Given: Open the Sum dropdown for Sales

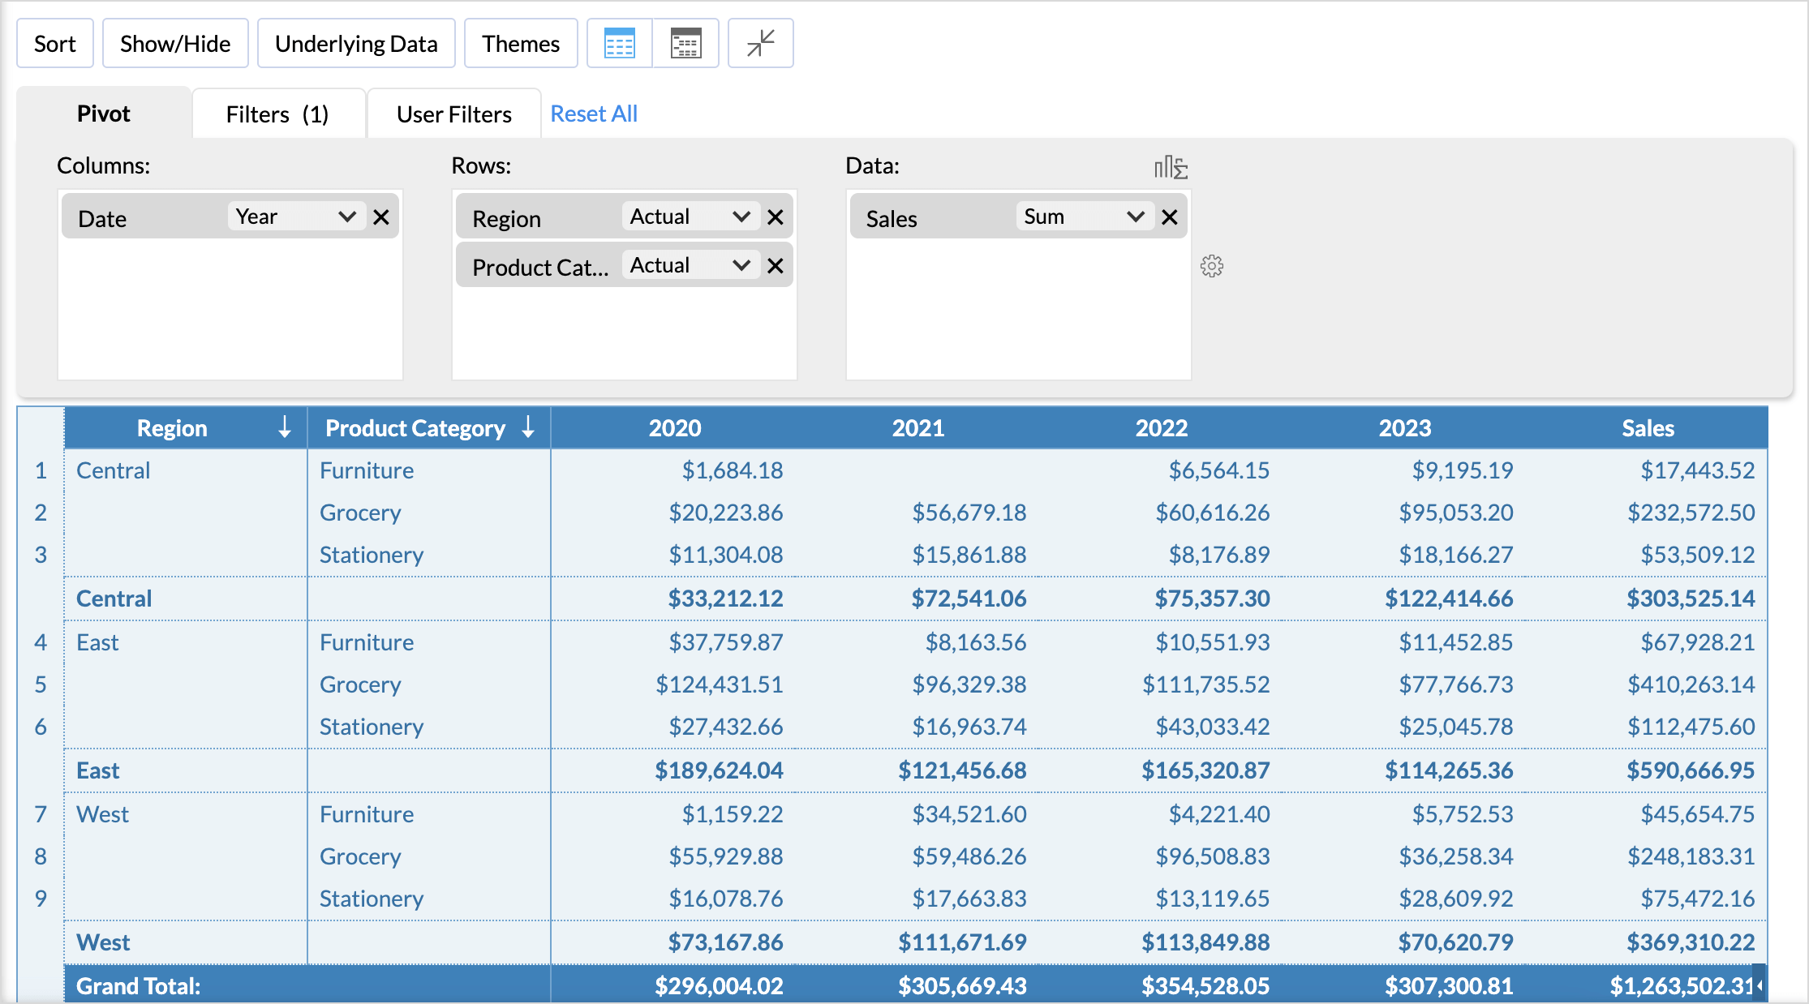Looking at the screenshot, I should (1134, 217).
